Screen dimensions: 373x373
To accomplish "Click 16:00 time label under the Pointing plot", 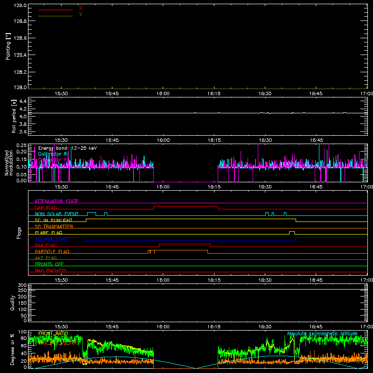I will (x=163, y=94).
